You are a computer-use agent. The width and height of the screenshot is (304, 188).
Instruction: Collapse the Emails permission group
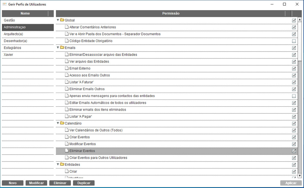pos(58,48)
